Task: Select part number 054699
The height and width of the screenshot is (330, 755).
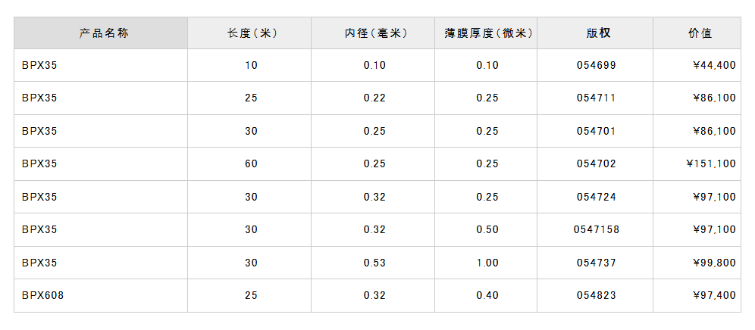Action: coord(597,66)
